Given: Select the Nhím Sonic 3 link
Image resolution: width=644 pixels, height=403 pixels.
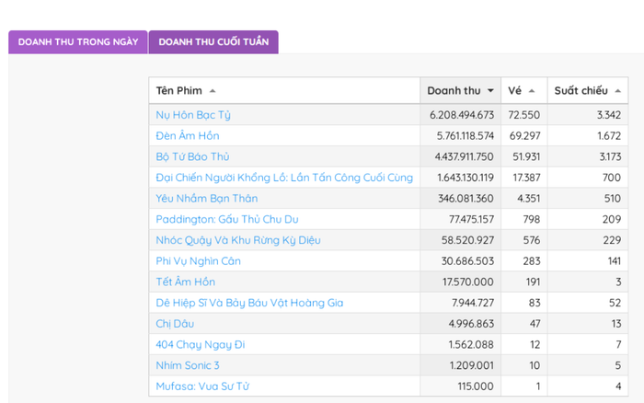Looking at the screenshot, I should (x=188, y=365).
